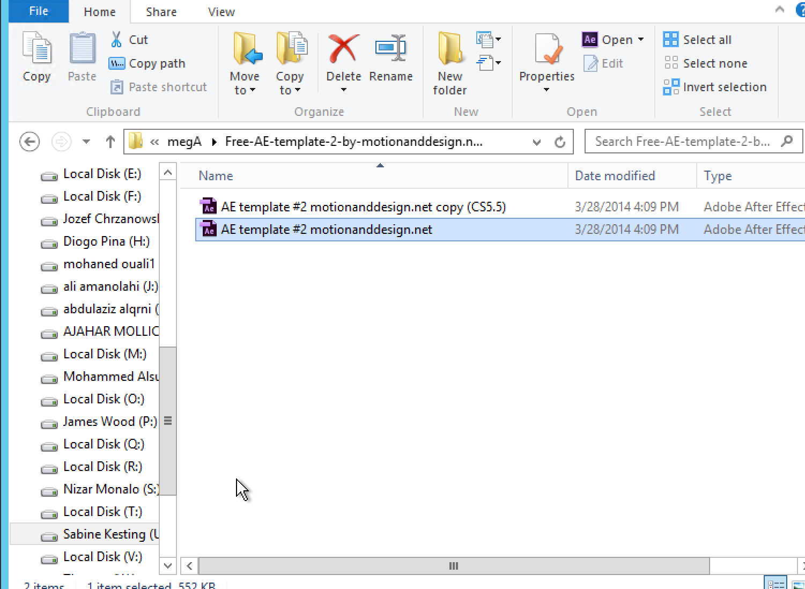Click the megA breadcrumb in address bar
The width and height of the screenshot is (805, 589).
[184, 142]
